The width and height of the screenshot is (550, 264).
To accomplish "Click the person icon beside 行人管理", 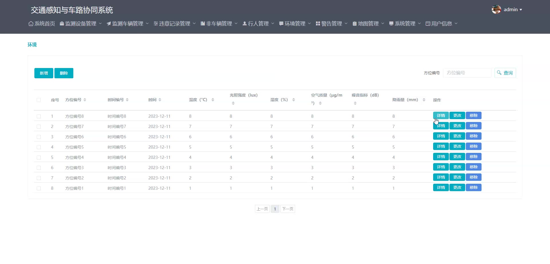I will tap(245, 24).
